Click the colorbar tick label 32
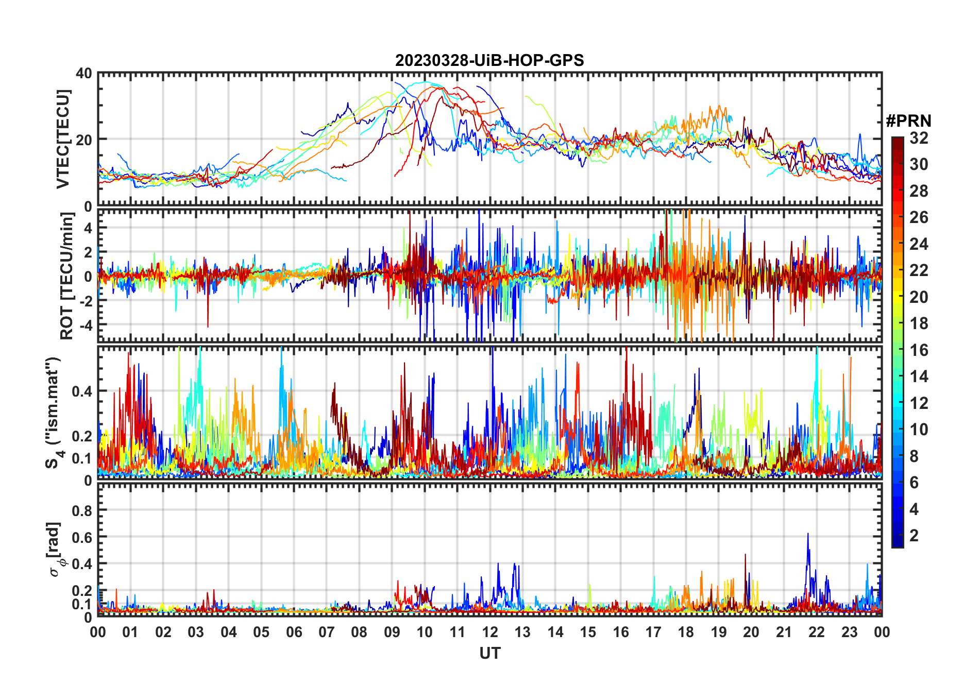This screenshot has height=685, width=980. [x=919, y=138]
